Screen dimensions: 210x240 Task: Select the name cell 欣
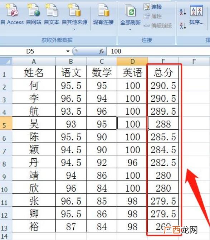34,187
